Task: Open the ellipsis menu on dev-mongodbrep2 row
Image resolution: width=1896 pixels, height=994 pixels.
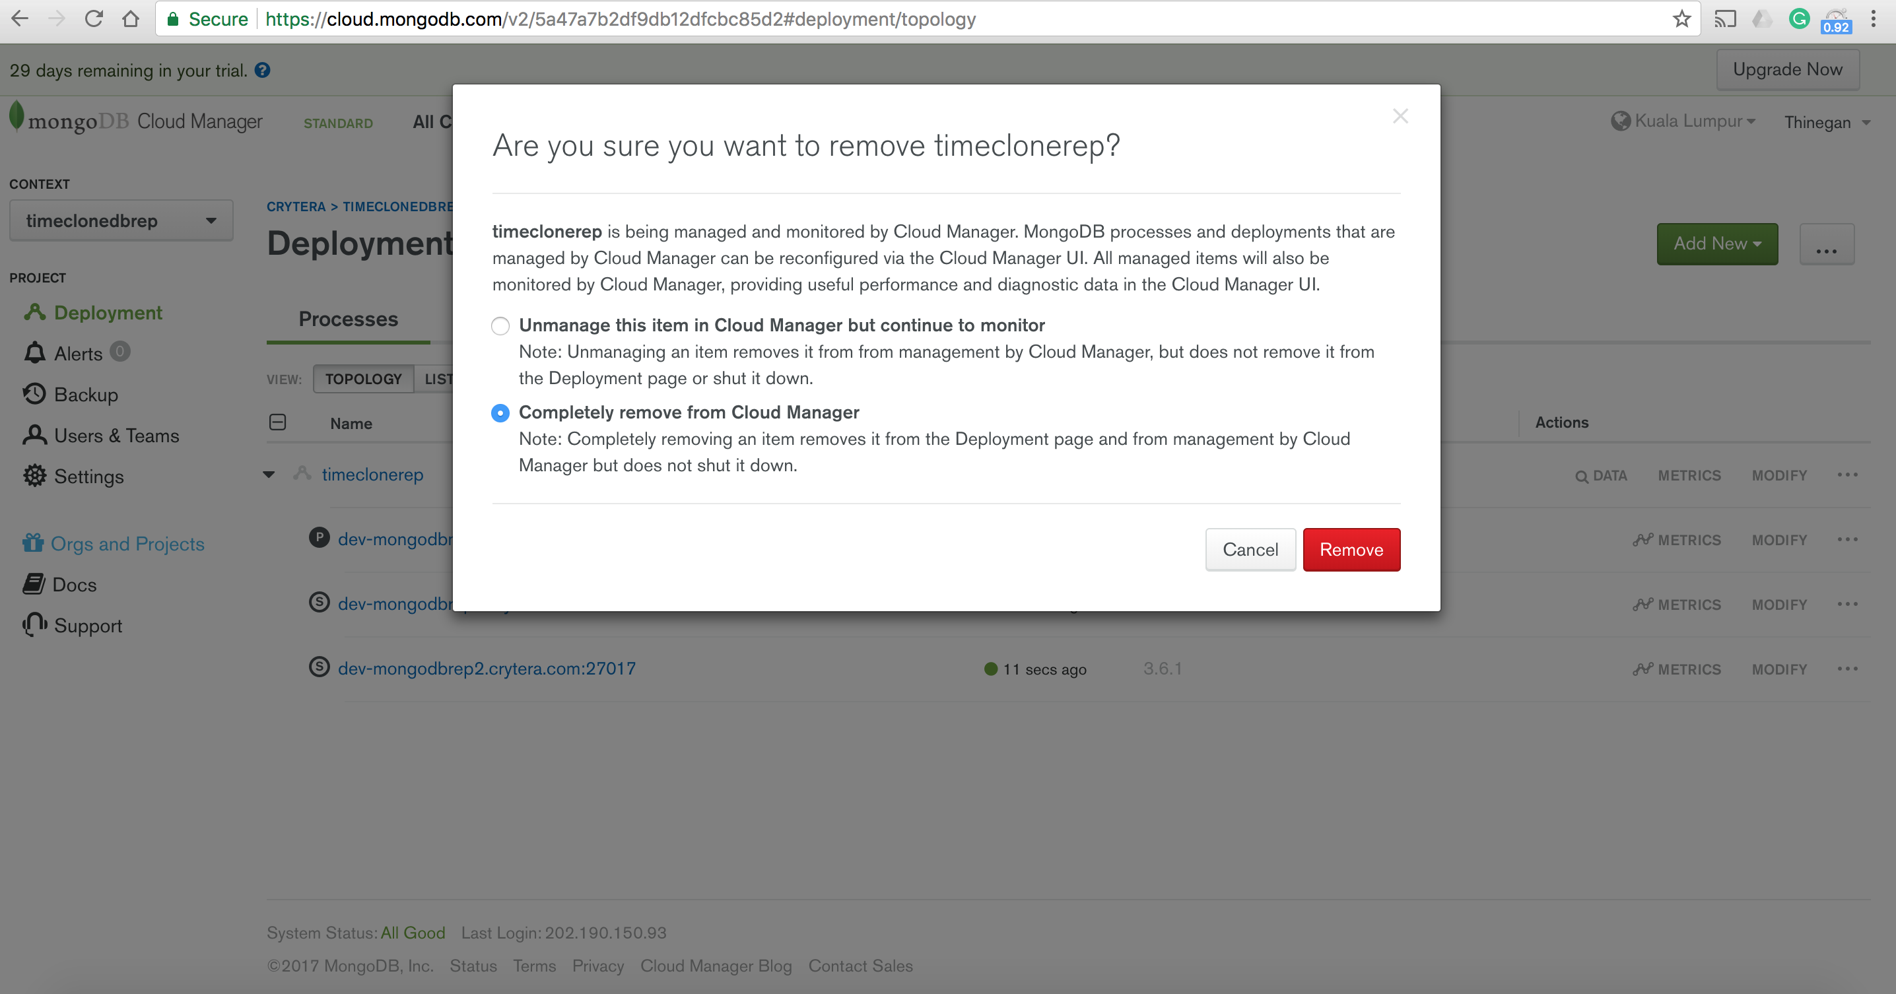Action: (x=1847, y=669)
